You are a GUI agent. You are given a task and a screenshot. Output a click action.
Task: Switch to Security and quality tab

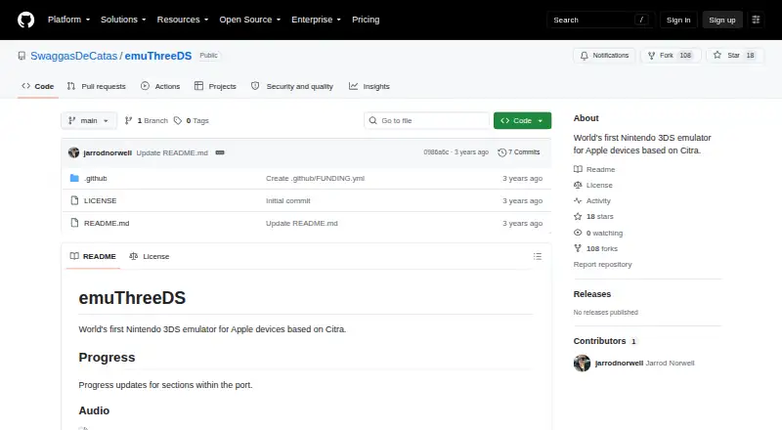tap(292, 86)
